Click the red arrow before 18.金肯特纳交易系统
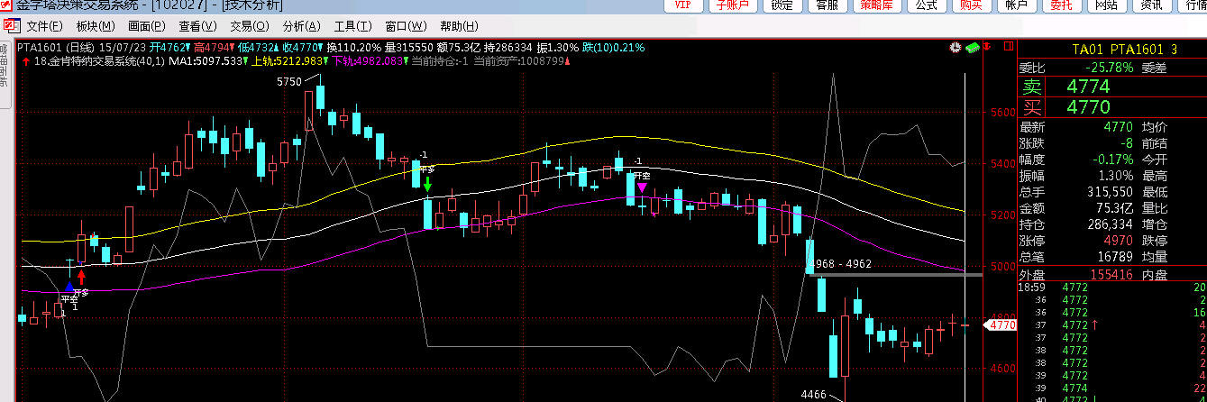 [x=25, y=61]
